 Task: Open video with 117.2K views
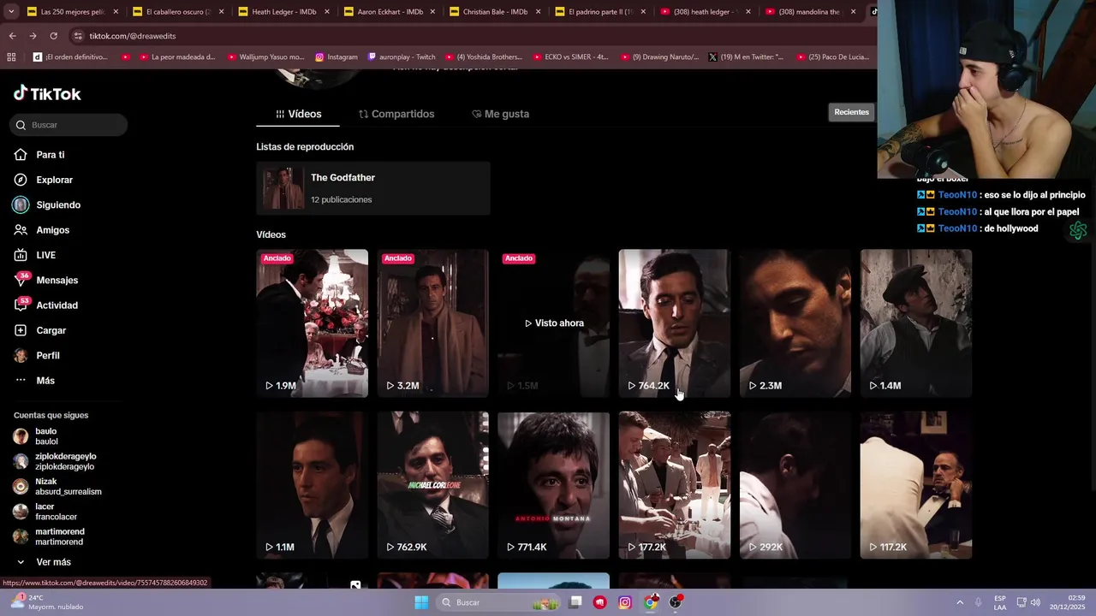point(916,485)
